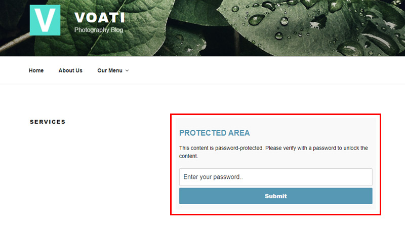This screenshot has height=225, width=405.
Task: Open the VOATI site title link
Action: pyautogui.click(x=100, y=18)
